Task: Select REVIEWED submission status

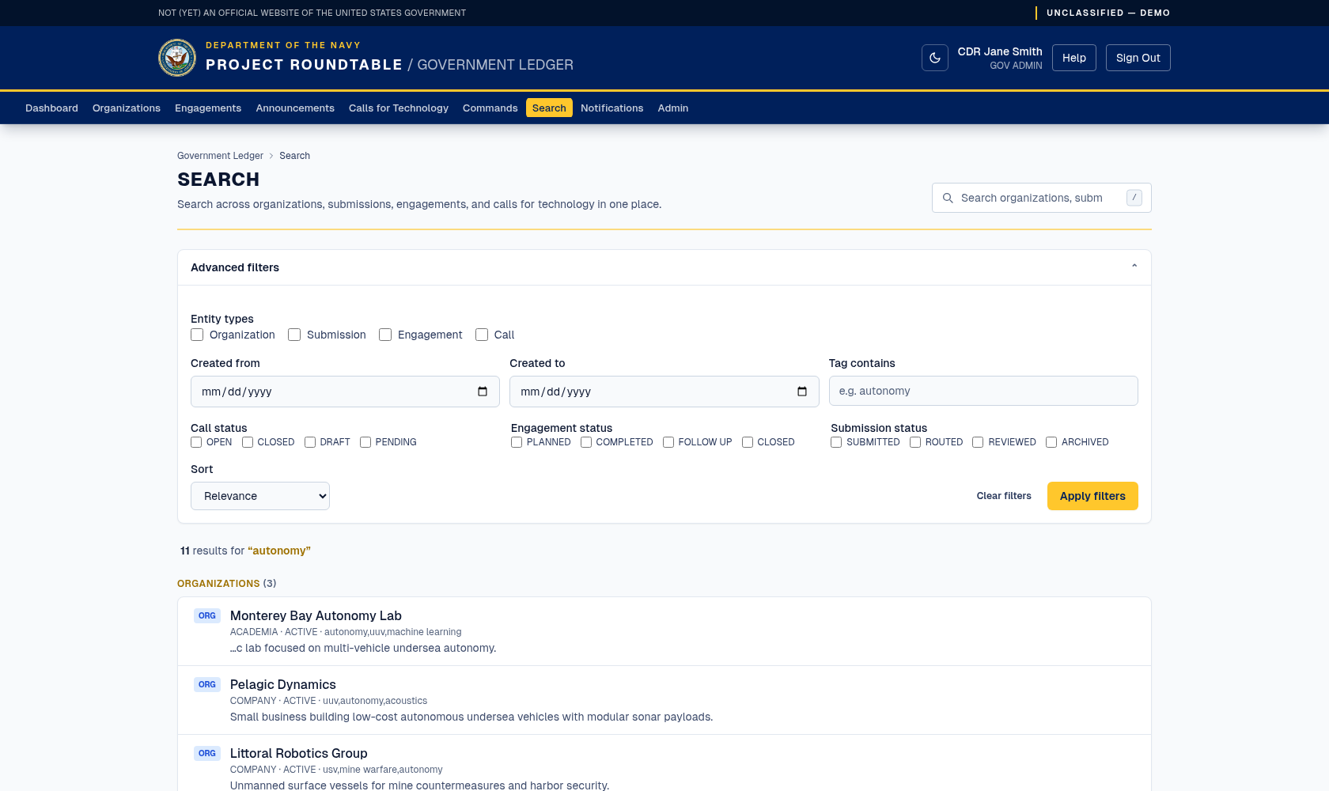Action: pos(978,442)
